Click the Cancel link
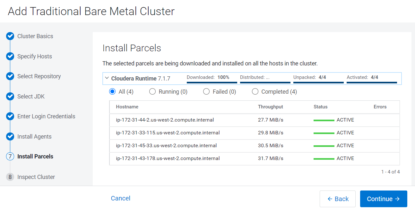The height and width of the screenshot is (212, 415). pos(121,198)
